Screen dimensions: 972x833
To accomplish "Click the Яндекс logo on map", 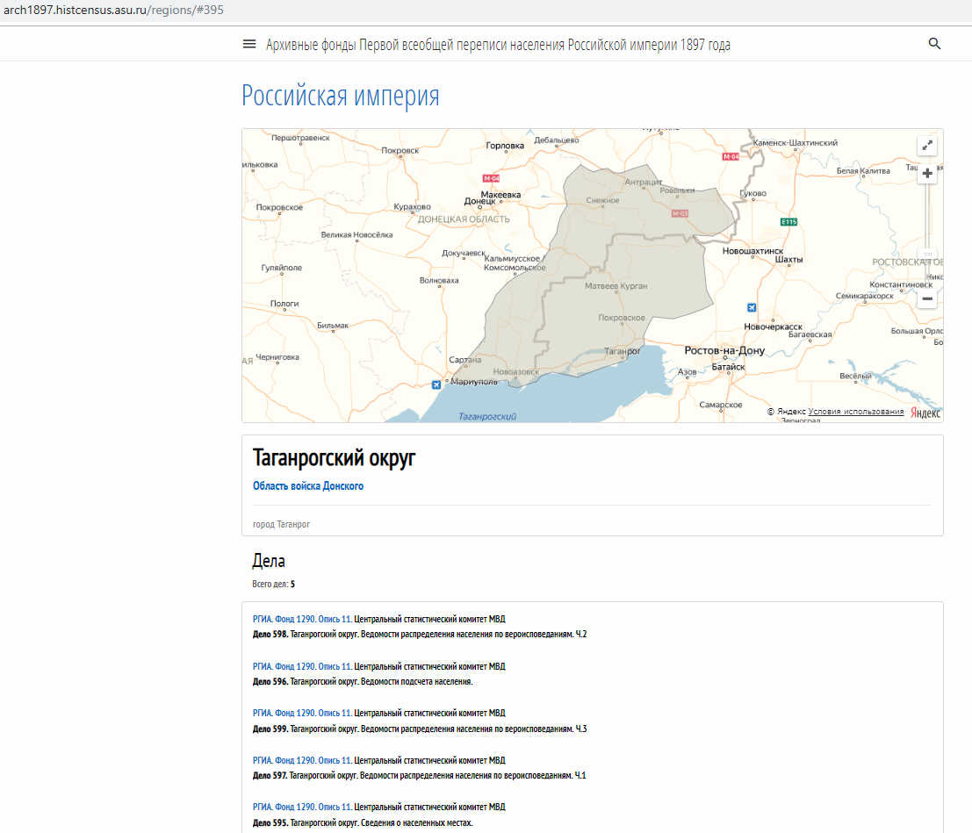I will 925,413.
